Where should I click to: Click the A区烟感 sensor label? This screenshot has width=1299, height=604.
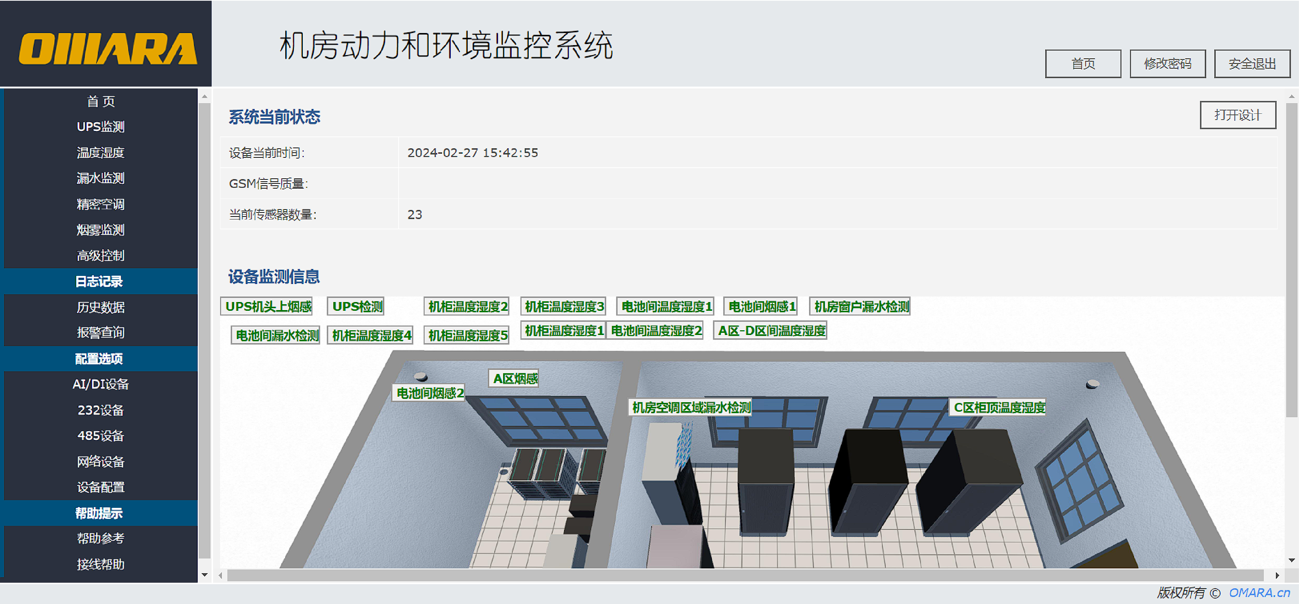coord(514,378)
